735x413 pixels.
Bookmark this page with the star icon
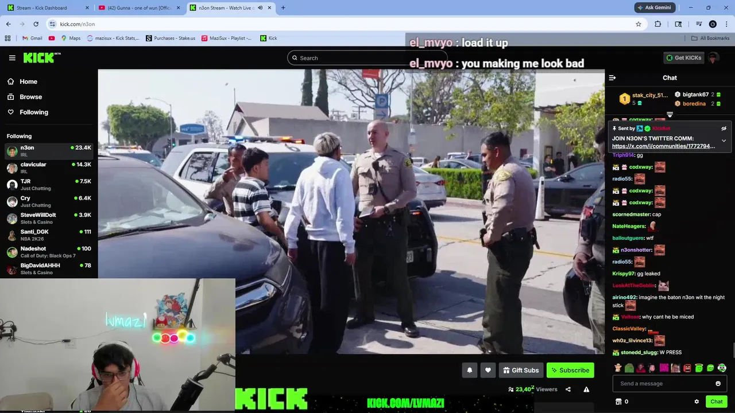tap(639, 24)
